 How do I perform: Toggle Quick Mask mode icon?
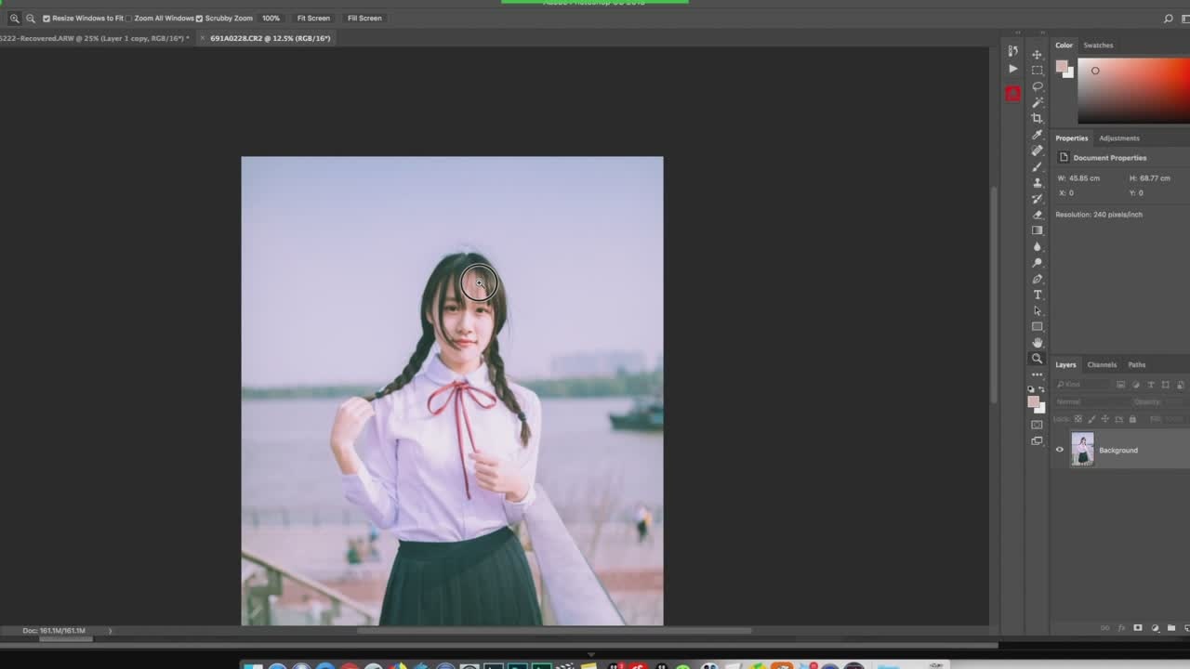tap(1038, 425)
